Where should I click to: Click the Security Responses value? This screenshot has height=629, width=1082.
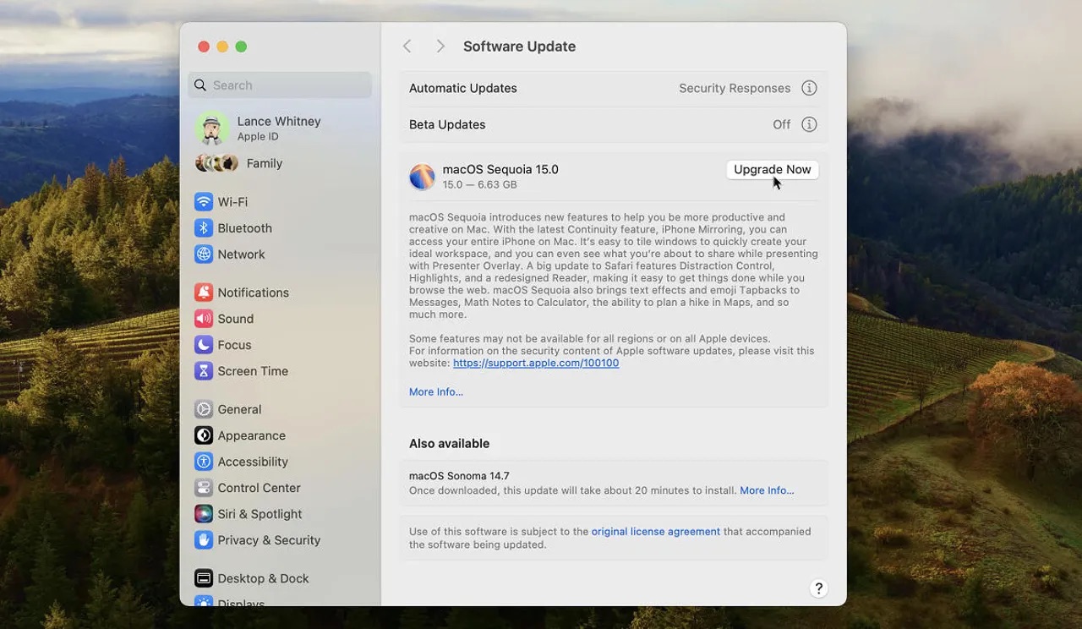[735, 88]
